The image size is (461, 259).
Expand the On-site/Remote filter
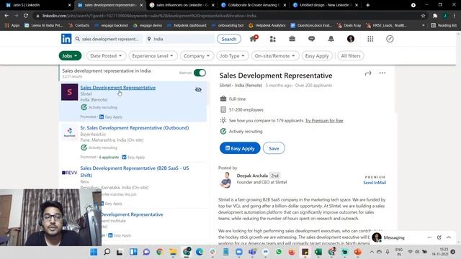tap(275, 56)
